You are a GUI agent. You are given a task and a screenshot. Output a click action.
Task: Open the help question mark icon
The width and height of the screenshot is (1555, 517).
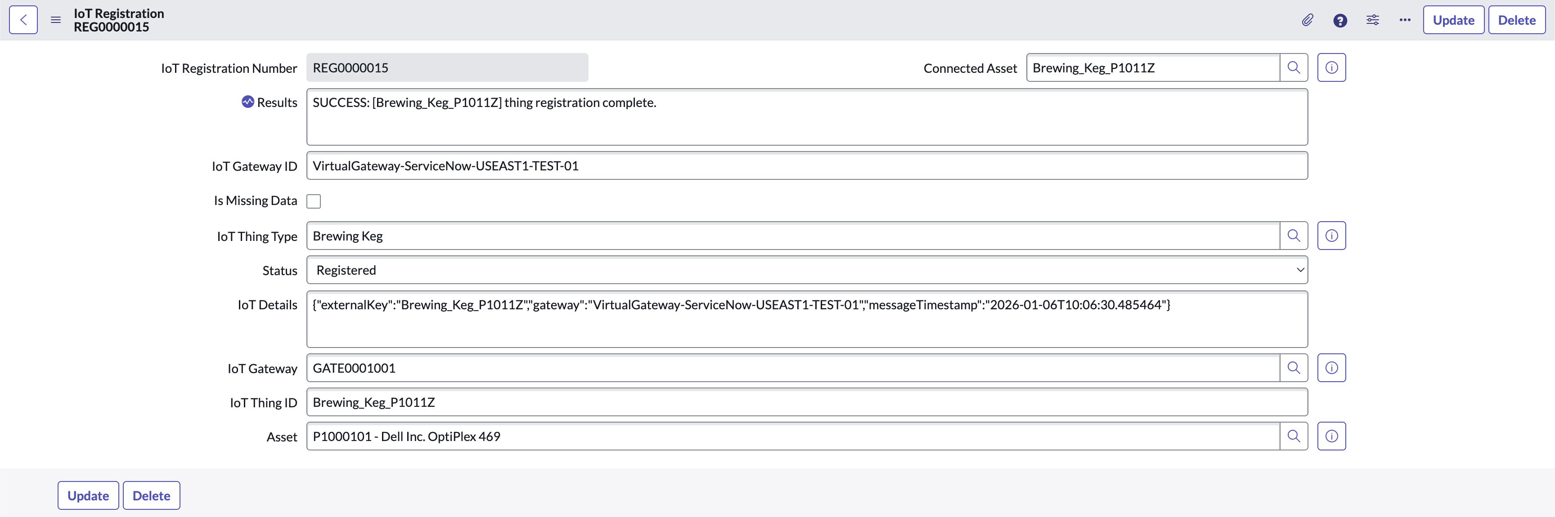(1339, 20)
